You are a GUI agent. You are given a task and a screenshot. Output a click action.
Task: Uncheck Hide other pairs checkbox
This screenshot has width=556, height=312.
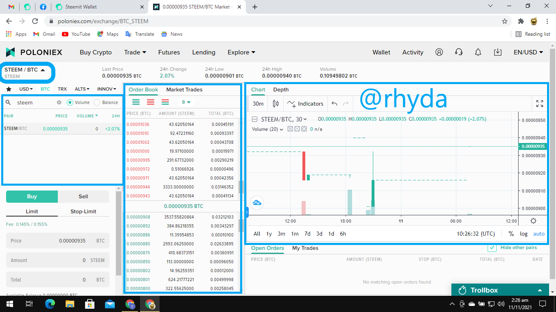tap(492, 248)
